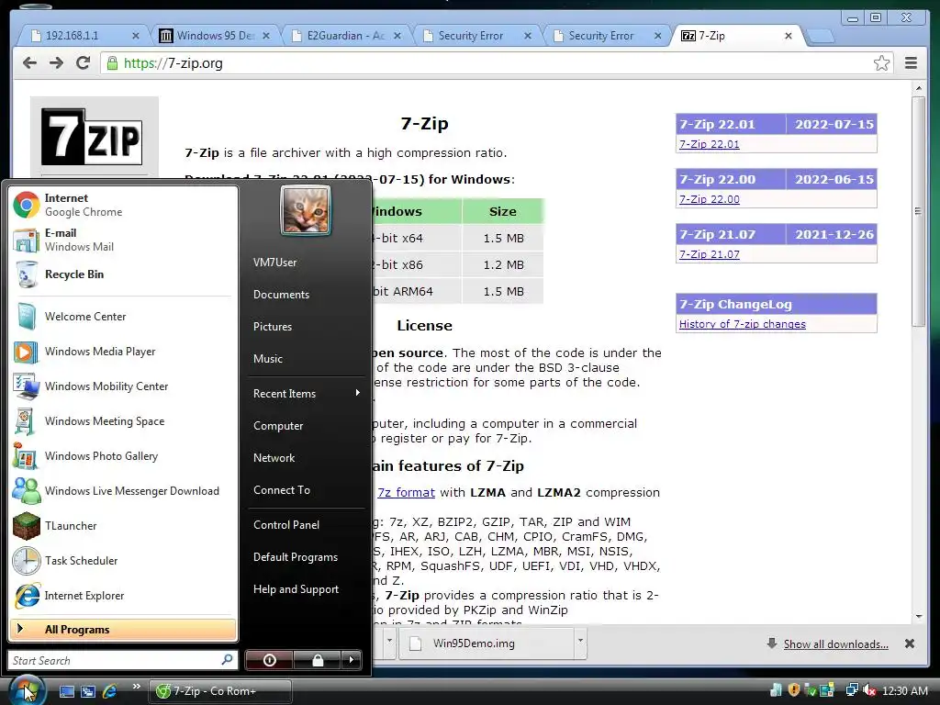Screen dimensions: 940x705
Task: Expand All Programs
Action: pos(123,630)
